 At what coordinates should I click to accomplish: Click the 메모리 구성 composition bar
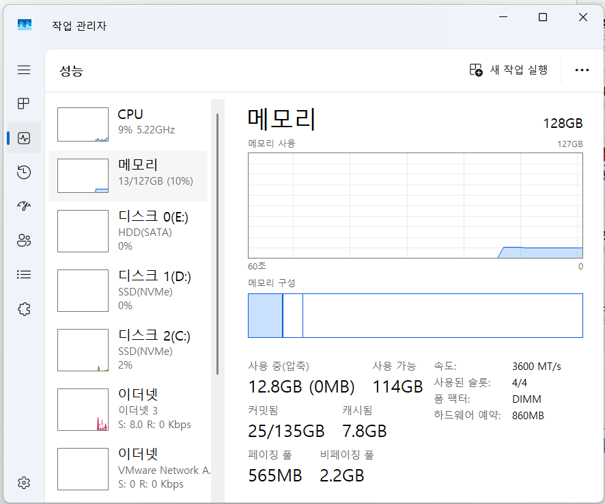pos(415,316)
